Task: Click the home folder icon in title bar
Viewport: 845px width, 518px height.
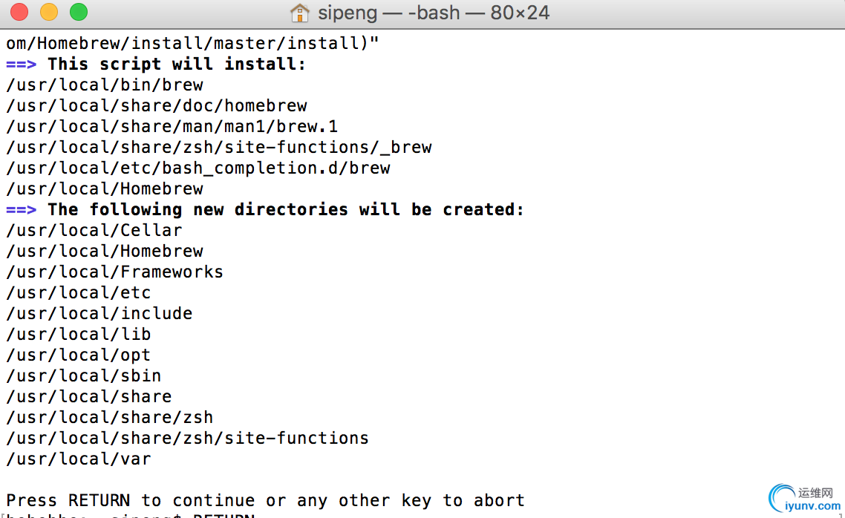Action: (x=300, y=13)
